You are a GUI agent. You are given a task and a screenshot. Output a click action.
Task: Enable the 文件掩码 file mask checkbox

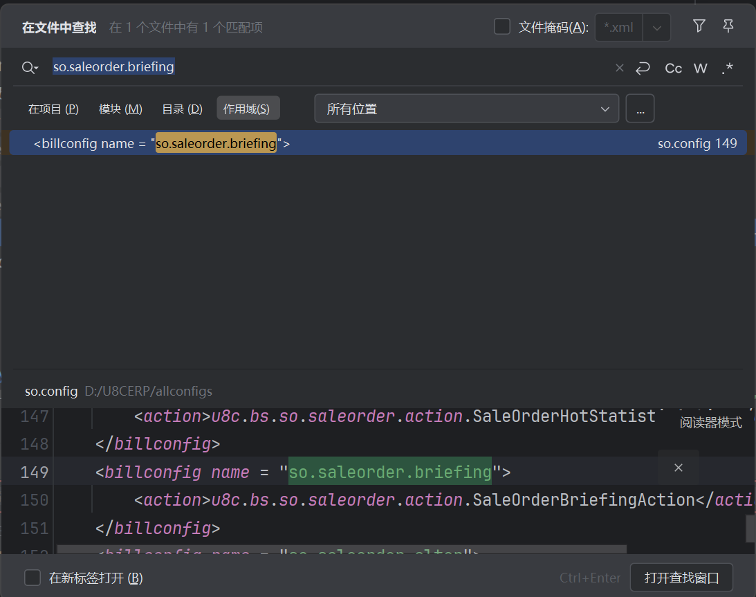pyautogui.click(x=502, y=27)
